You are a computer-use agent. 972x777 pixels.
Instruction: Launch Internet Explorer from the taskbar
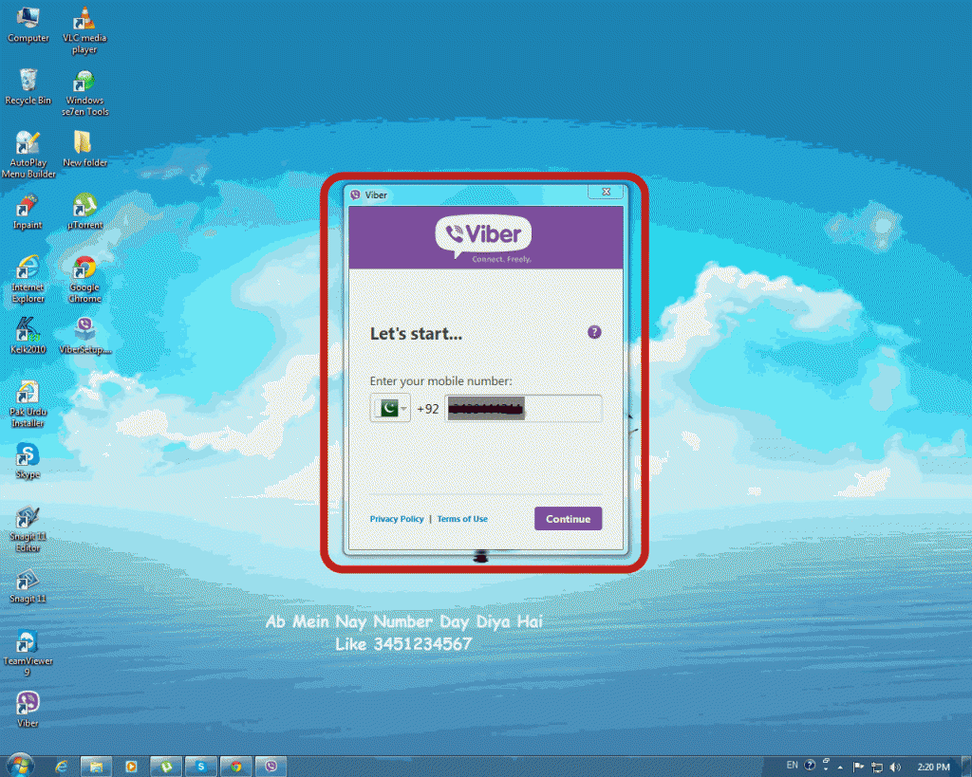[x=62, y=767]
